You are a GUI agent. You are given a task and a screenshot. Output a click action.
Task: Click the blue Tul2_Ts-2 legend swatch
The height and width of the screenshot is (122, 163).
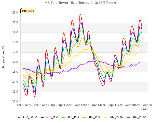click(x=42, y=117)
